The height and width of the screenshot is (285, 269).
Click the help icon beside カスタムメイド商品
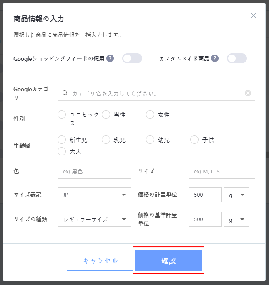(215, 58)
